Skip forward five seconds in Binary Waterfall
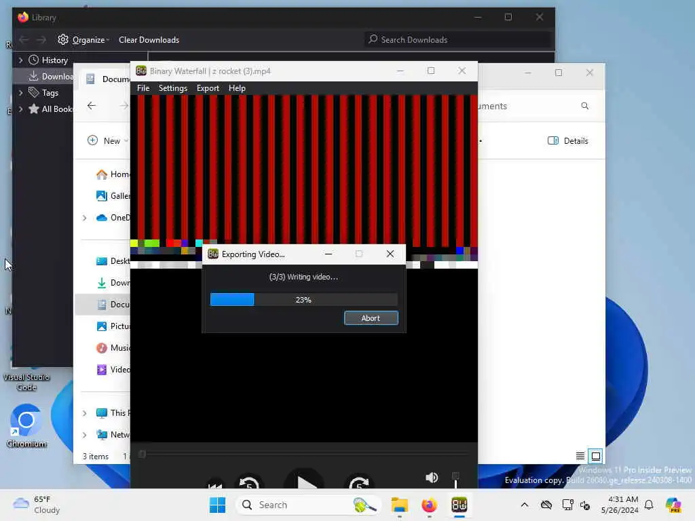The height and width of the screenshot is (521, 695). (359, 483)
